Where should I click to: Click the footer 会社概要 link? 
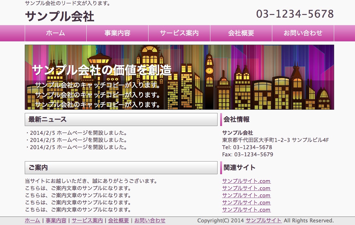pos(119,221)
